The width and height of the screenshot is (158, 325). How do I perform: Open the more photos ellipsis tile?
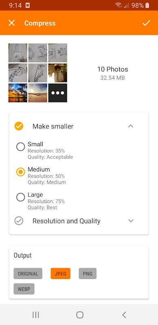click(x=58, y=93)
